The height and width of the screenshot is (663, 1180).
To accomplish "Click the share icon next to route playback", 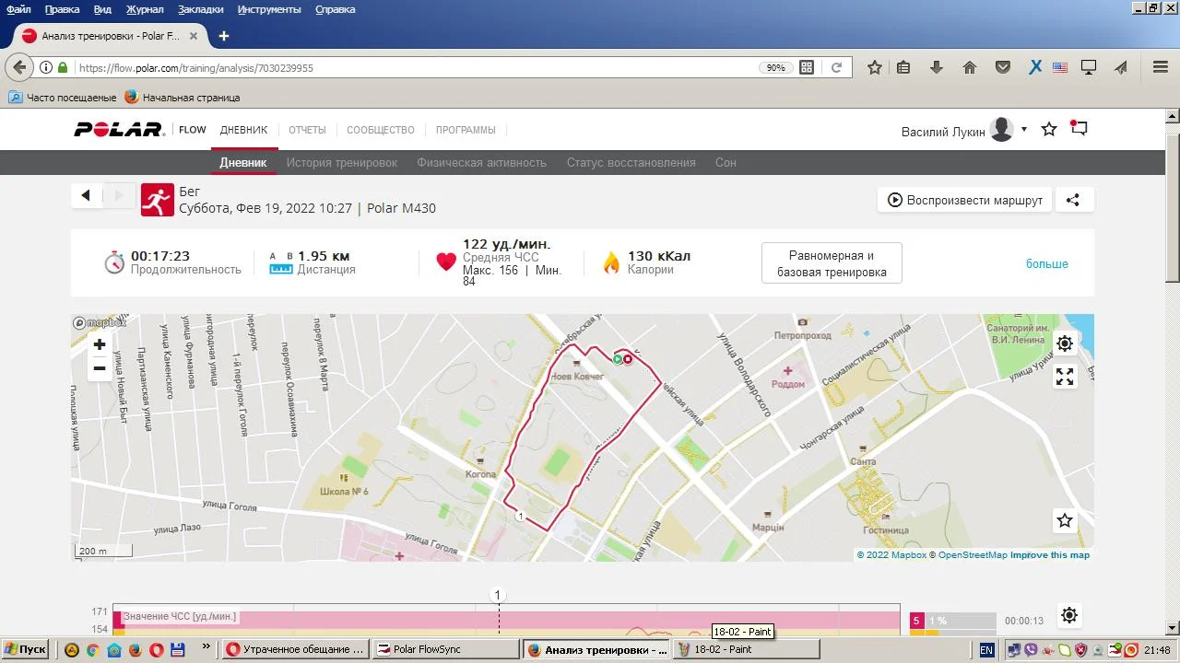I will 1073,200.
